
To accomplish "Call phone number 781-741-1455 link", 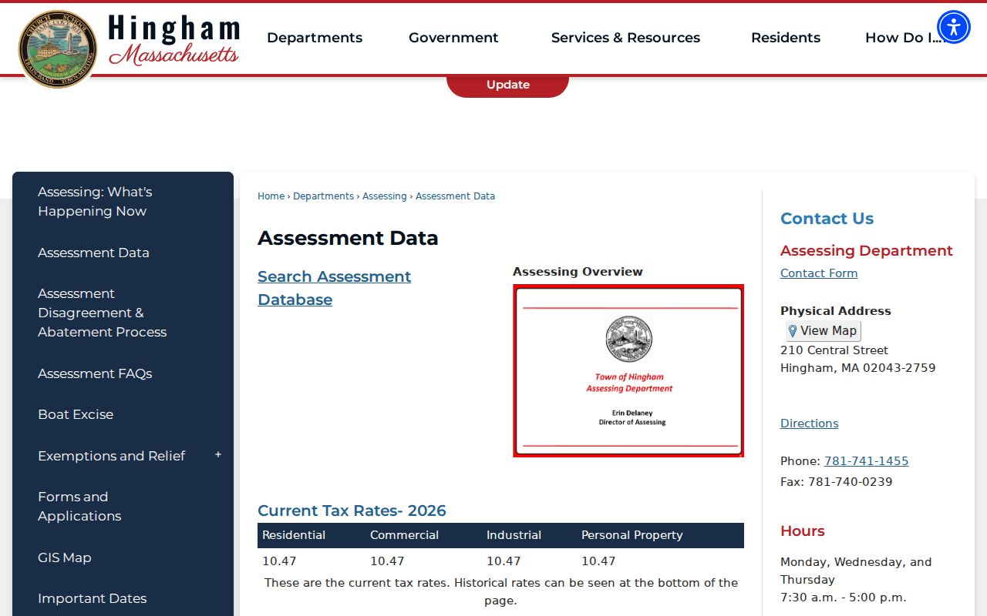I will click(x=866, y=461).
